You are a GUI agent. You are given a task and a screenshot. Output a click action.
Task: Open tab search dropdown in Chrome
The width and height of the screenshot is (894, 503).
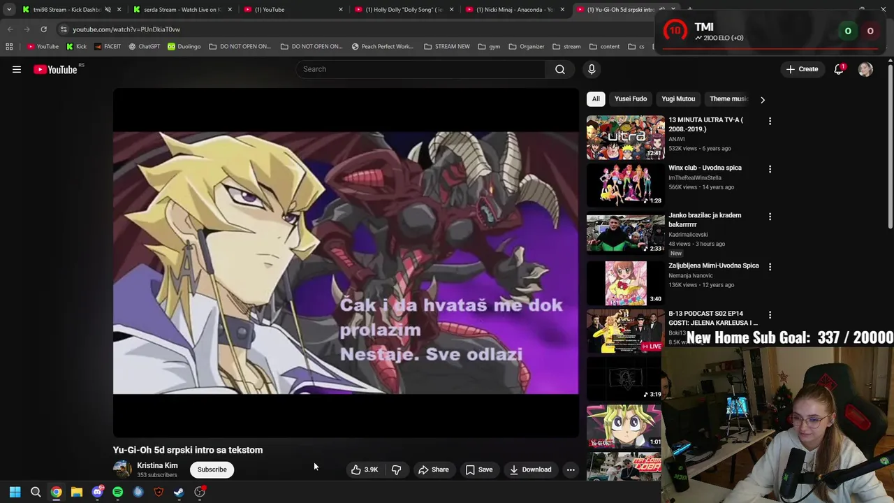[9, 10]
